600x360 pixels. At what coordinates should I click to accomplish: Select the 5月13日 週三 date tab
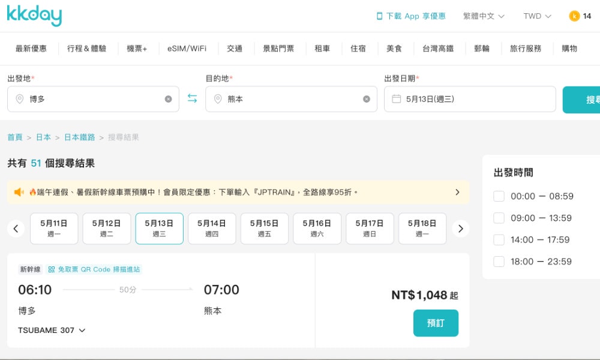click(159, 229)
